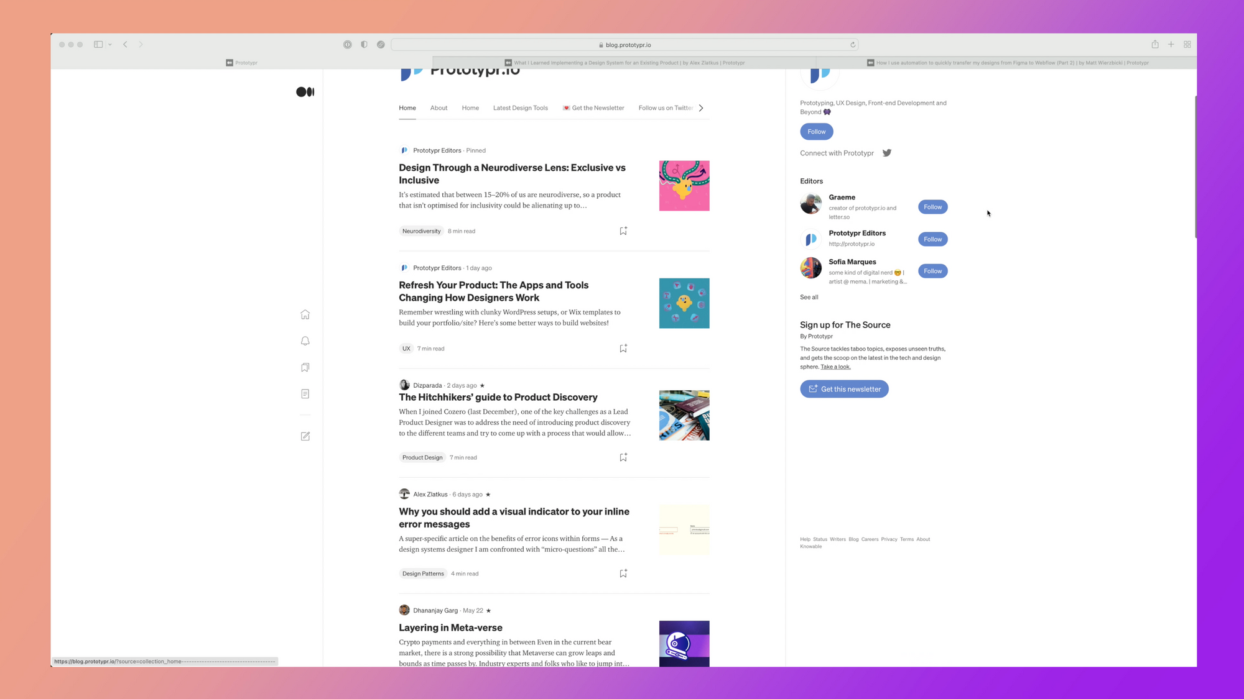Click the Design Patterns topic tag

tap(423, 573)
